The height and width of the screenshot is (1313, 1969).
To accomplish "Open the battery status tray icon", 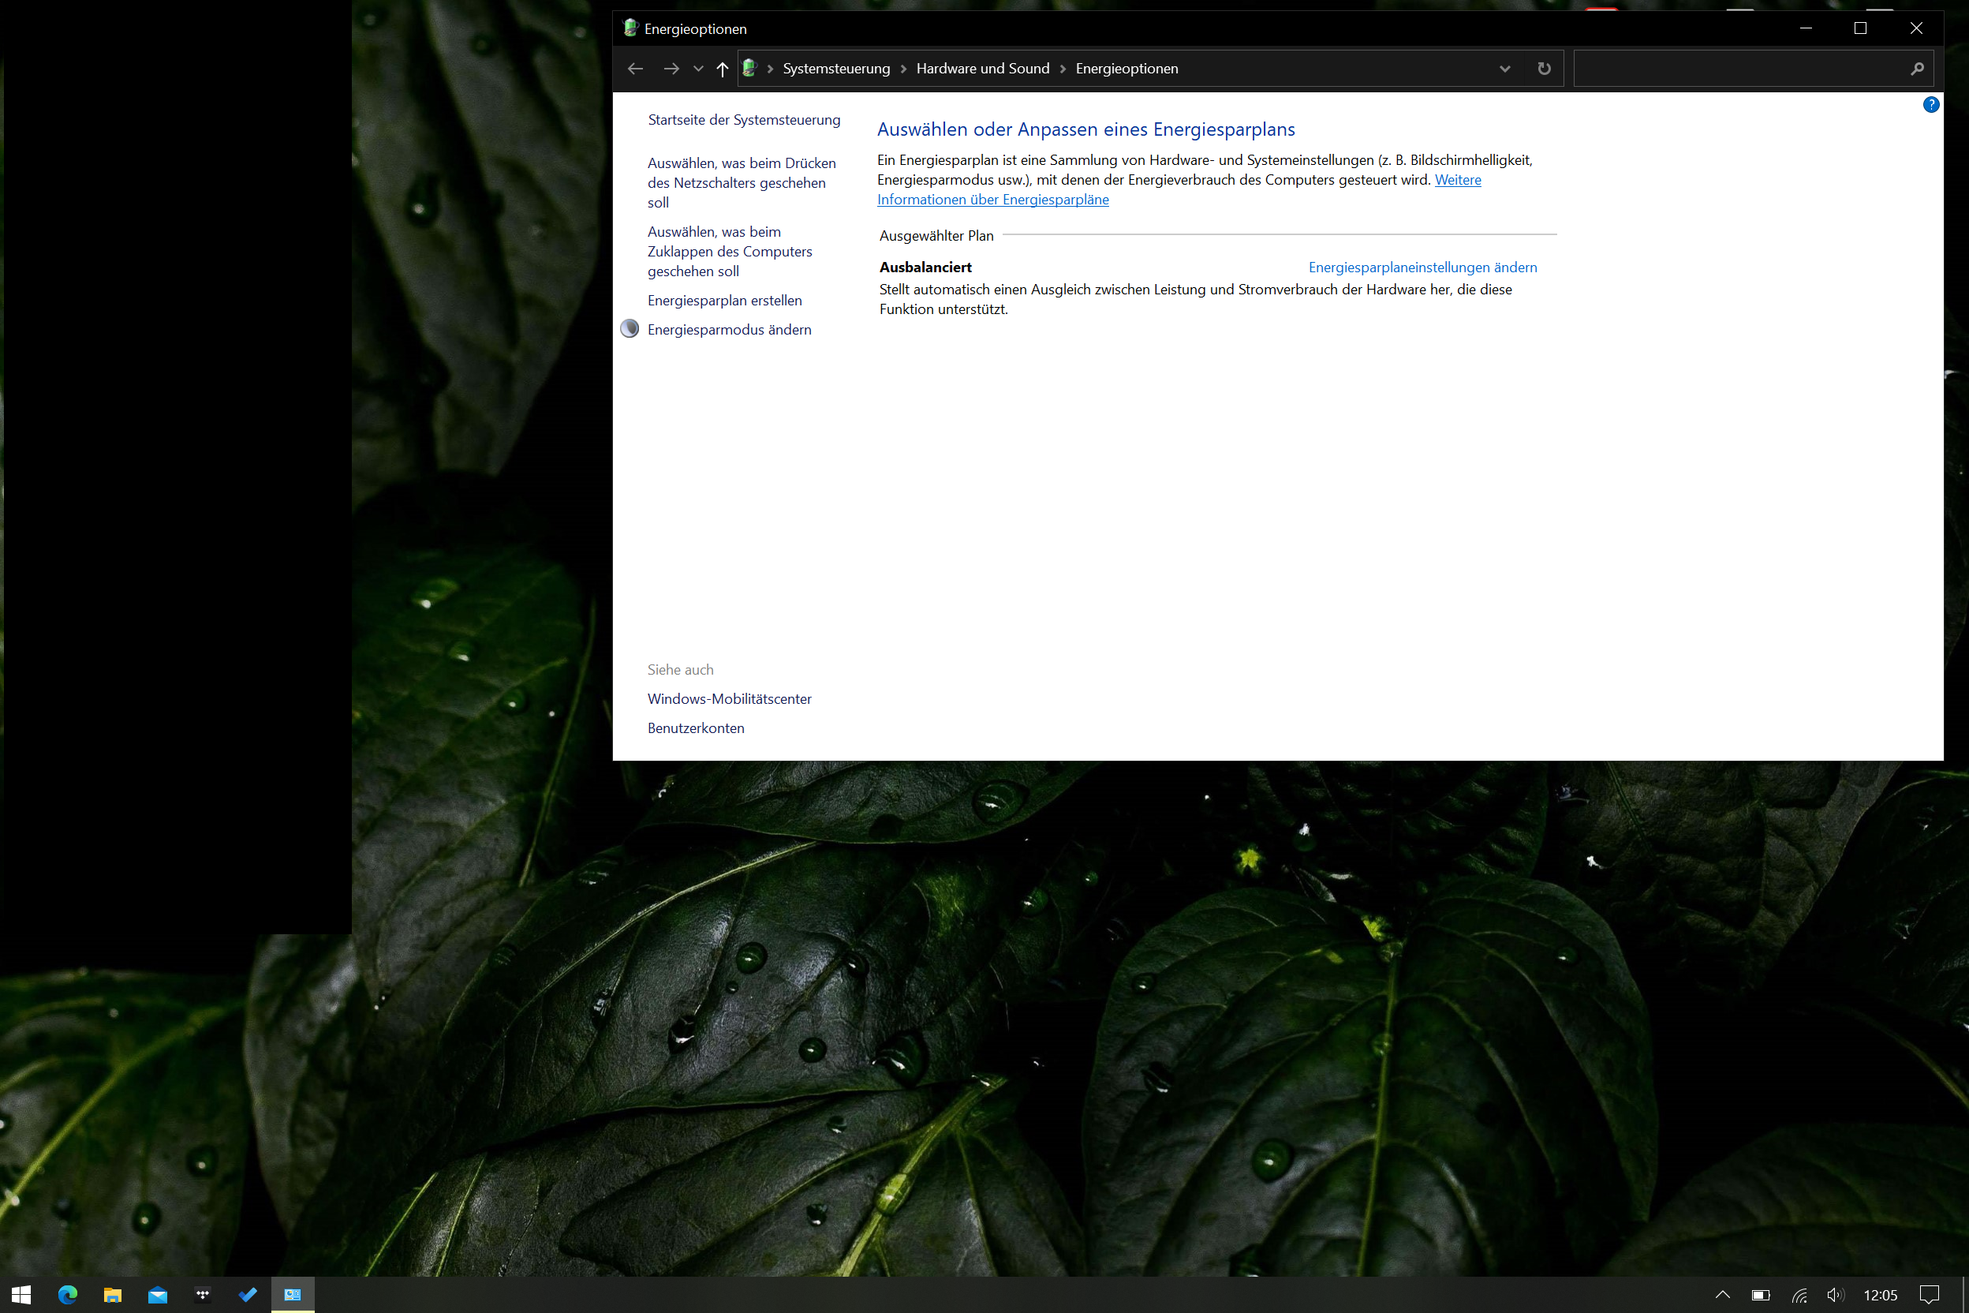I will click(x=1761, y=1295).
